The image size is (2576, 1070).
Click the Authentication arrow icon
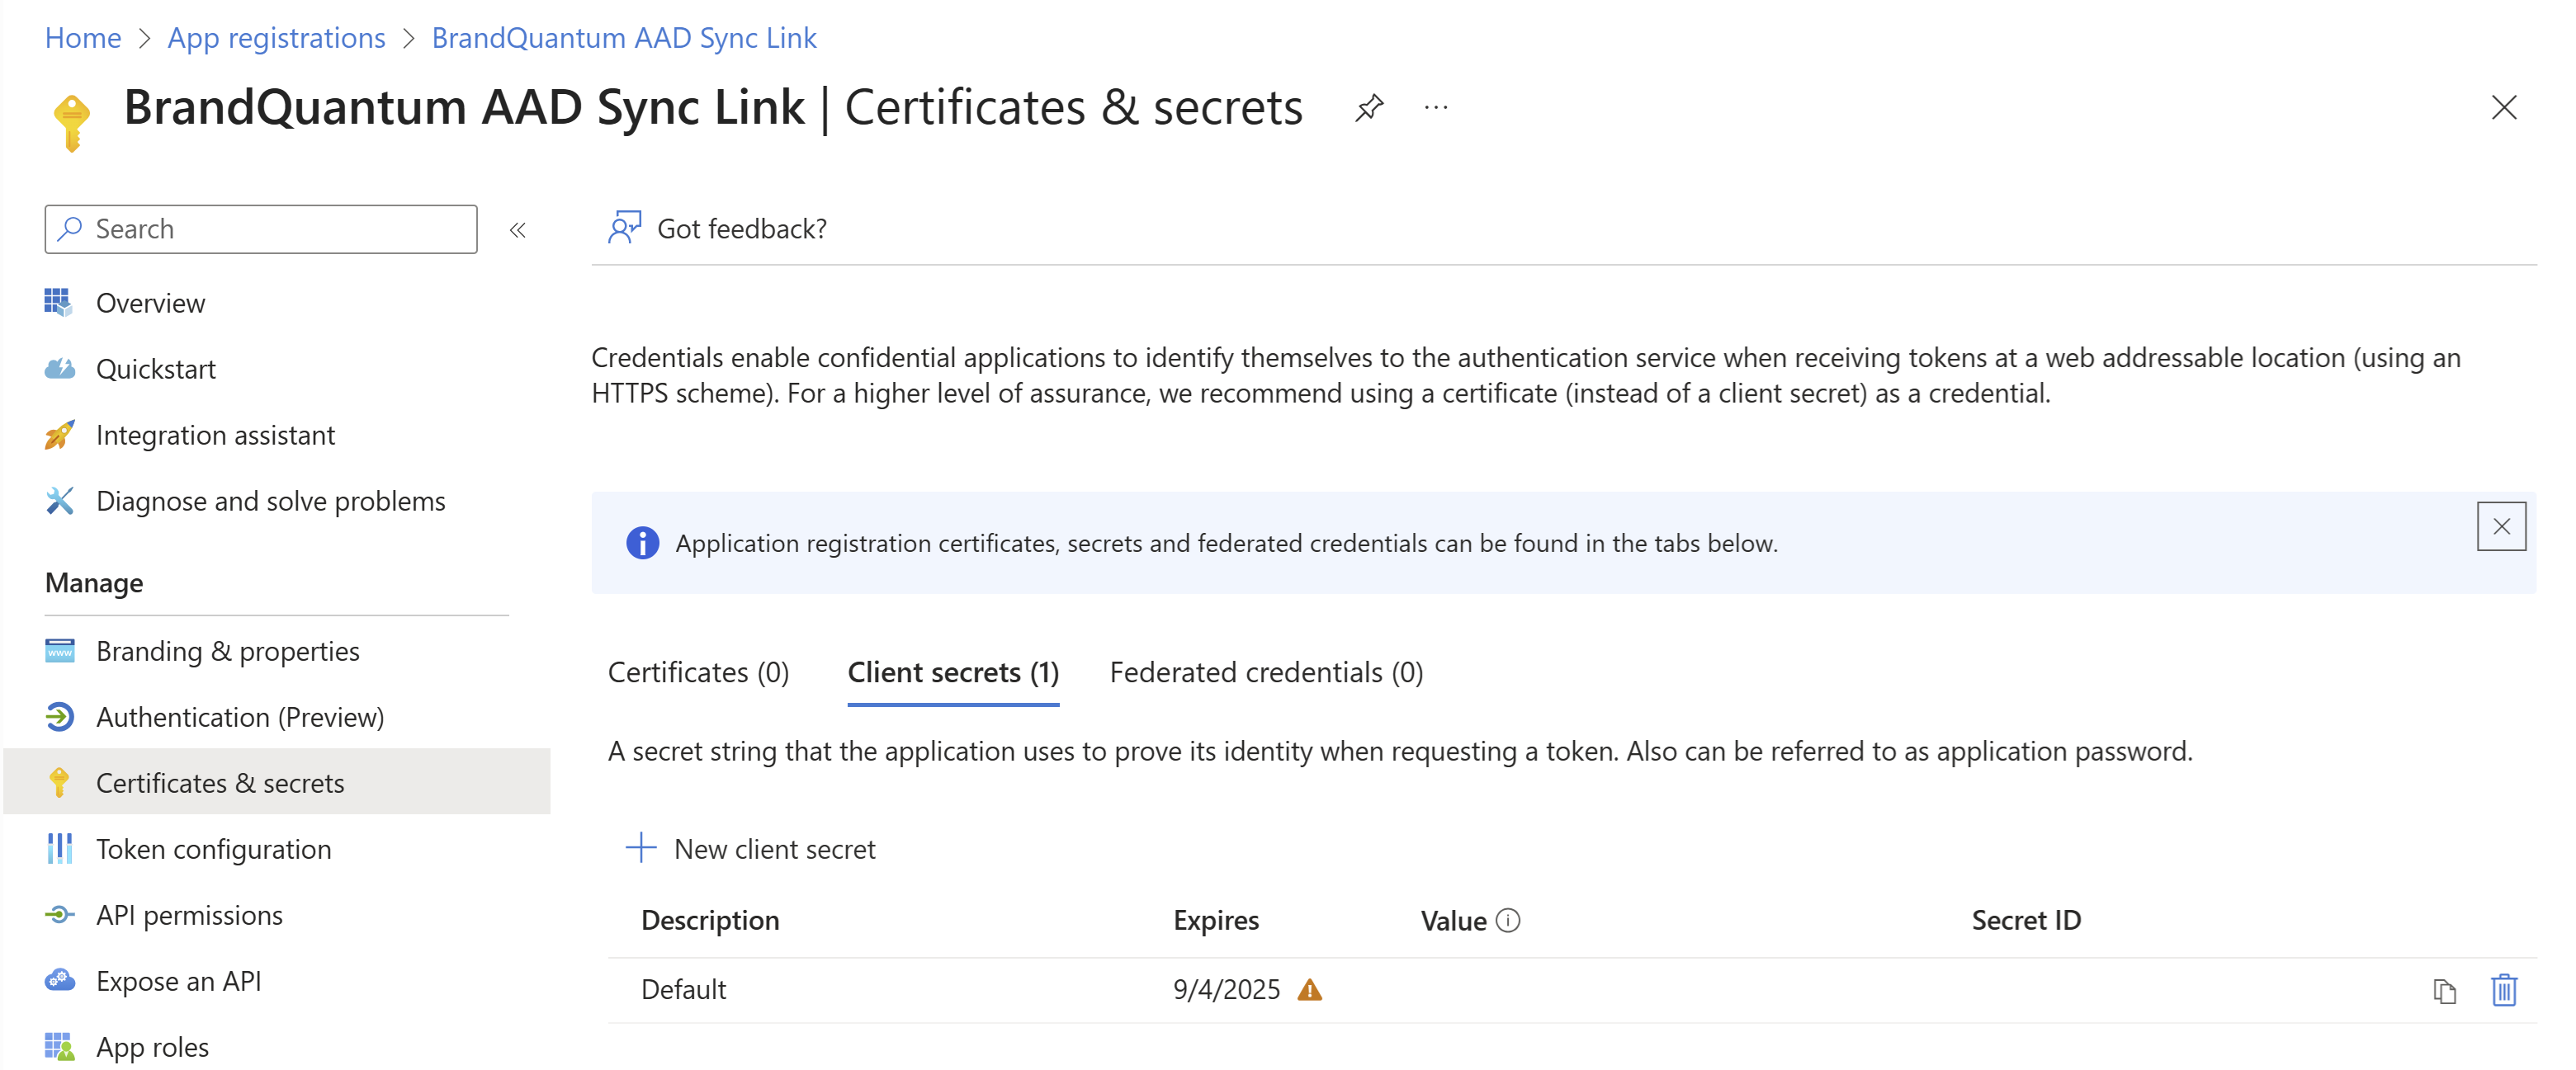pos(59,716)
